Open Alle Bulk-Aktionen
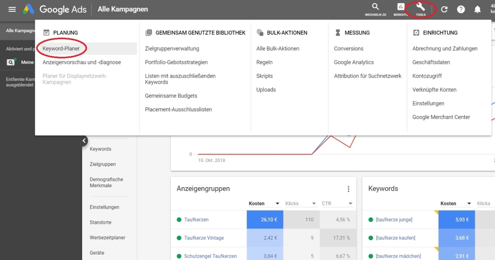 [278, 49]
